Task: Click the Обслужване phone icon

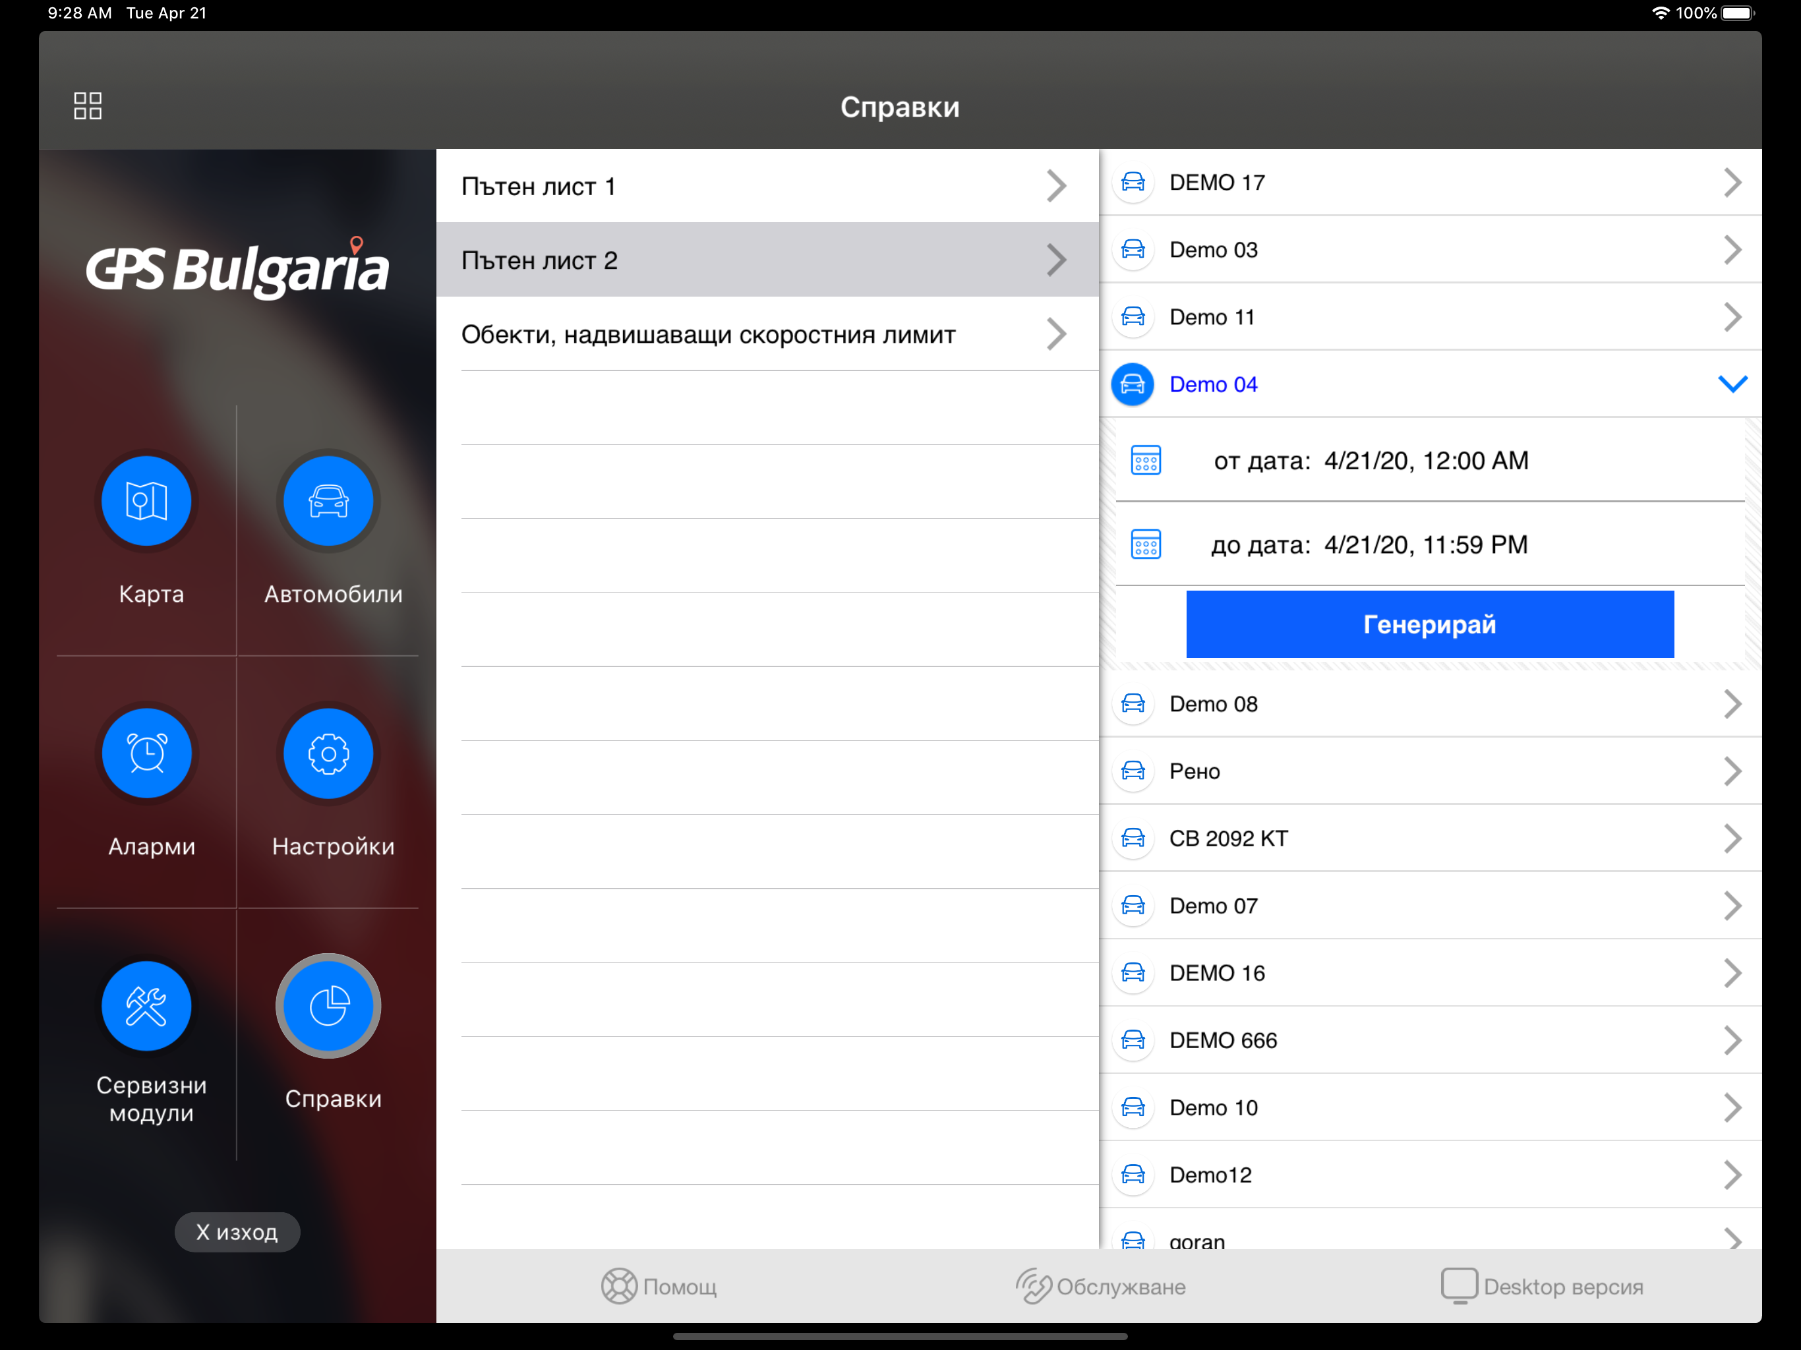Action: pyautogui.click(x=1033, y=1287)
